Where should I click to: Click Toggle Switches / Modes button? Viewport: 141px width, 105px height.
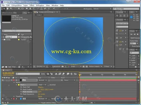click(x=49, y=103)
